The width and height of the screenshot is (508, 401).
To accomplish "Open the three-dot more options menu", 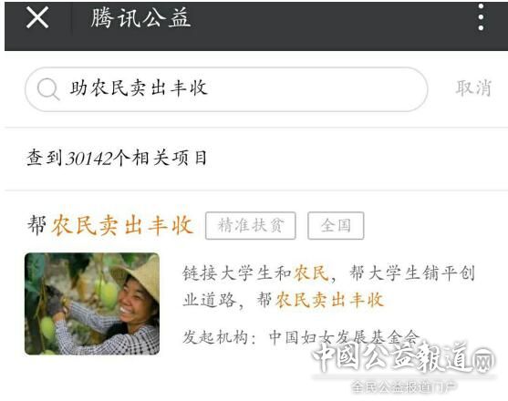I will click(482, 17).
